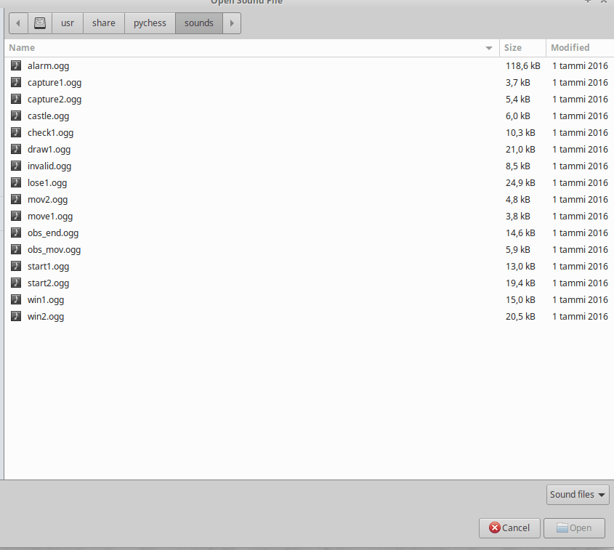Click the disk drive root icon in path bar

tap(40, 23)
